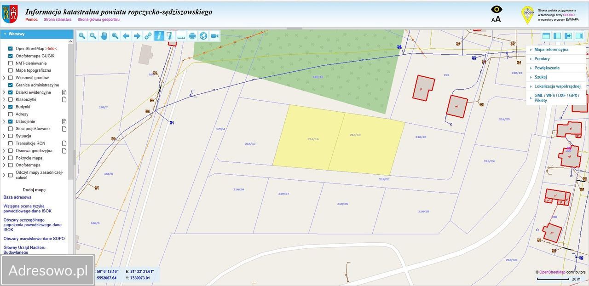Expand Własność gruntów layer group

[5, 78]
